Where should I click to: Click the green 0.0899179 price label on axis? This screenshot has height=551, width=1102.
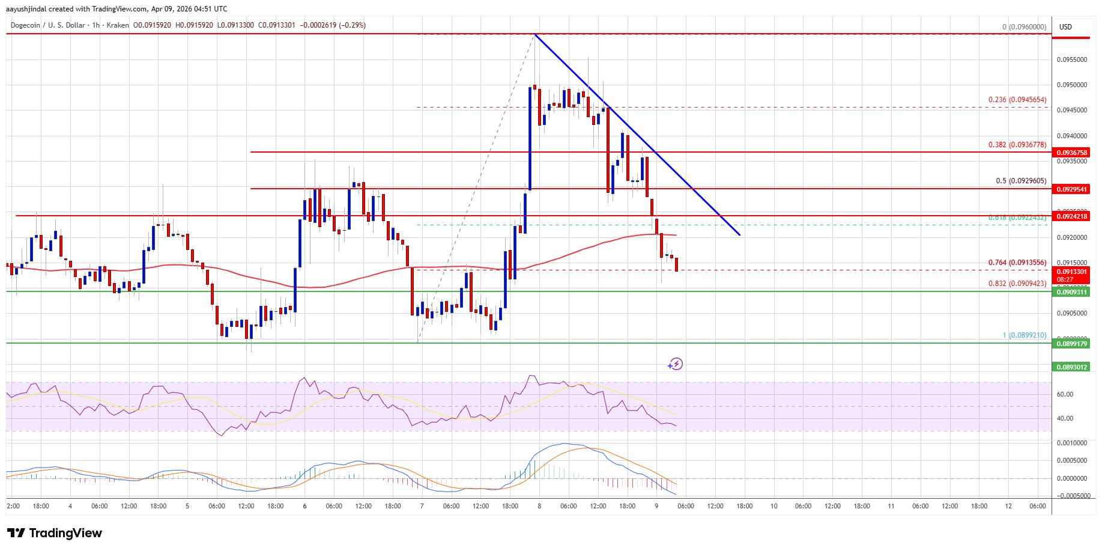[1073, 344]
